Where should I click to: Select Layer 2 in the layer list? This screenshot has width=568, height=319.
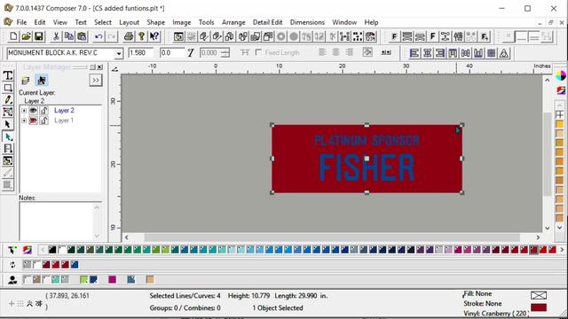tap(64, 110)
